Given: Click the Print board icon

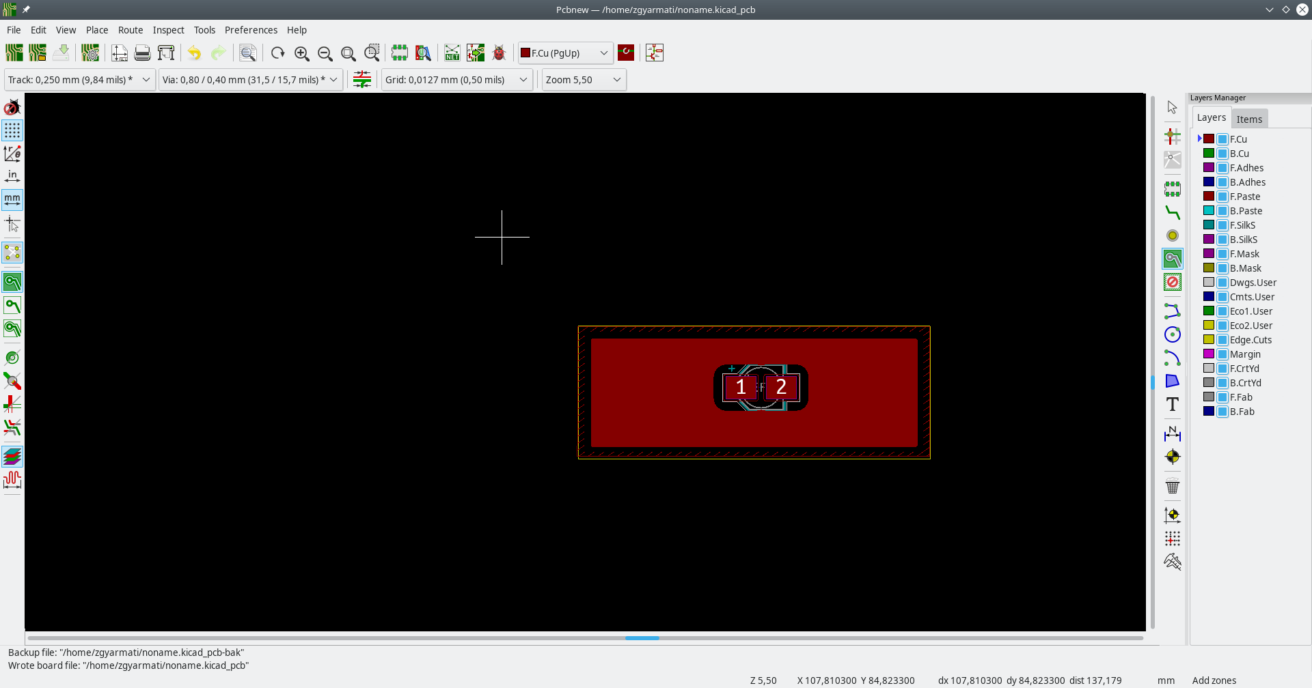Looking at the screenshot, I should (x=142, y=53).
